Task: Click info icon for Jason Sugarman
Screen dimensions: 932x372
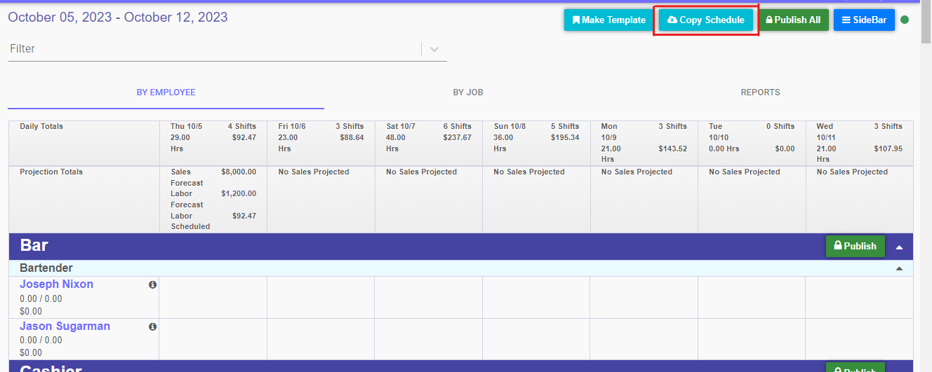Action: (152, 326)
